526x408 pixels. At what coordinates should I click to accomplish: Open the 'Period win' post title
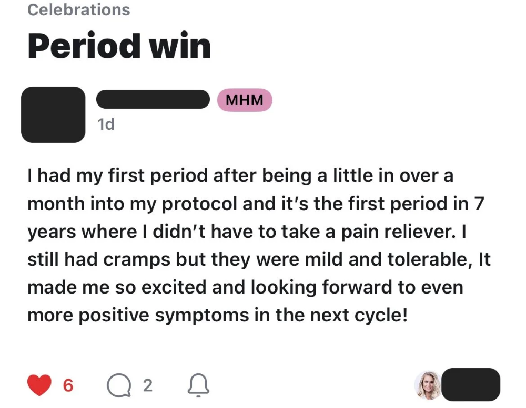coord(119,46)
